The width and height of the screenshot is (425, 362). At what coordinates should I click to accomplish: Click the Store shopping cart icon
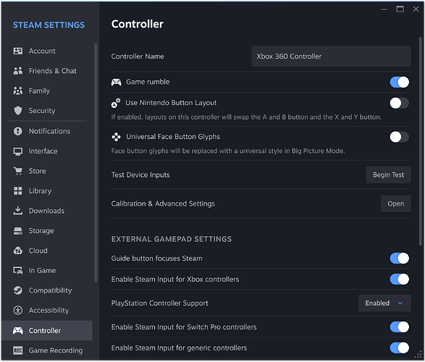pyautogui.click(x=18, y=171)
